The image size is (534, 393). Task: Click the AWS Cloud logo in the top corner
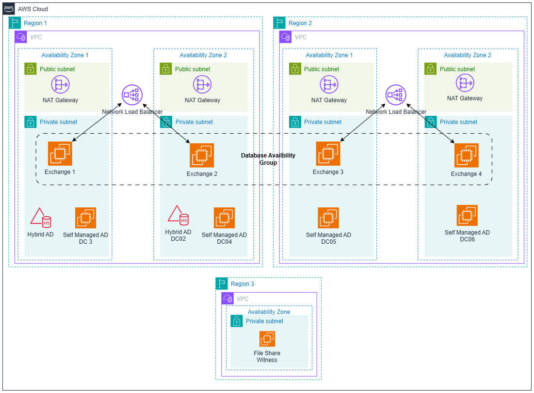(x=8, y=8)
